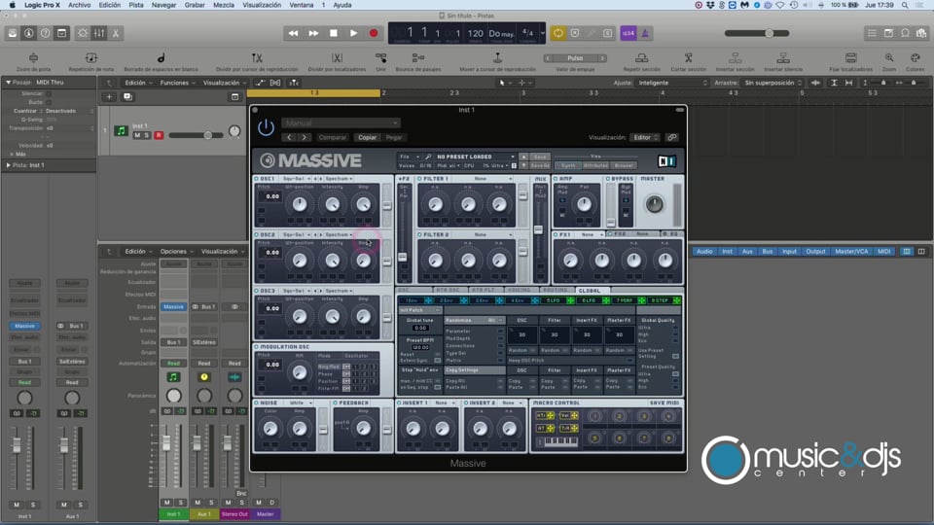
Task: Click Borrado de espacios en blanco icon
Action: [161, 57]
